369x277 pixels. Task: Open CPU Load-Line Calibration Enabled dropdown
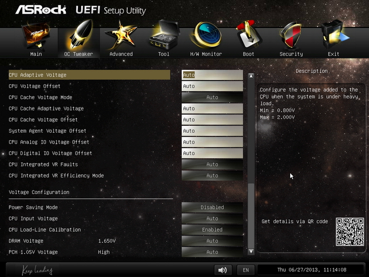[x=212, y=229]
